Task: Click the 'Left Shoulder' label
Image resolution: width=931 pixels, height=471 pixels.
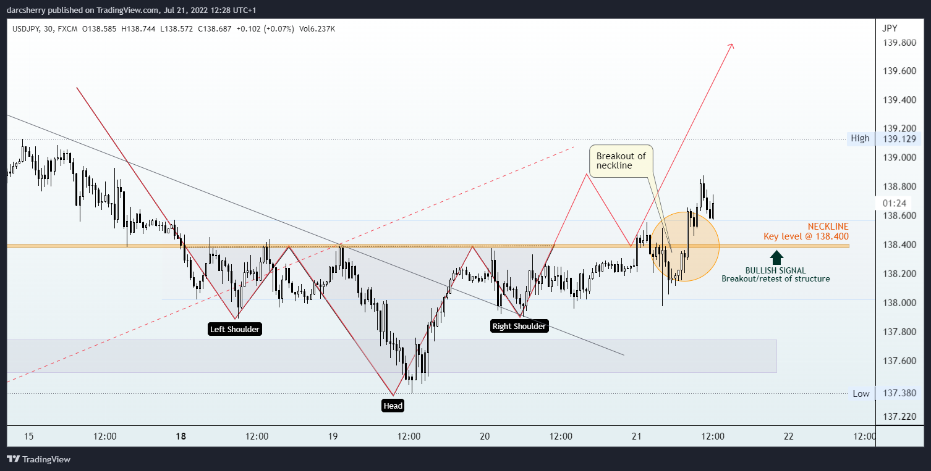Action: click(235, 329)
